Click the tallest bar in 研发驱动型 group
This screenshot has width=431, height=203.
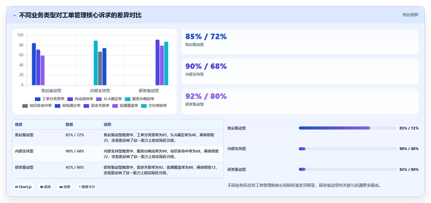coord(158,62)
